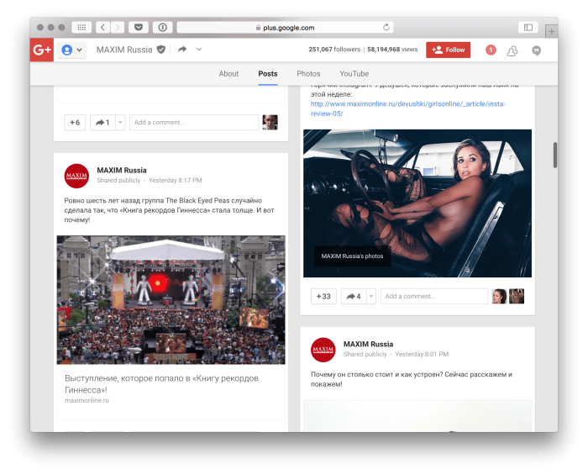Image resolution: width=588 pixels, height=475 pixels.
Task: Open the people/circles icon in header
Action: (x=512, y=50)
